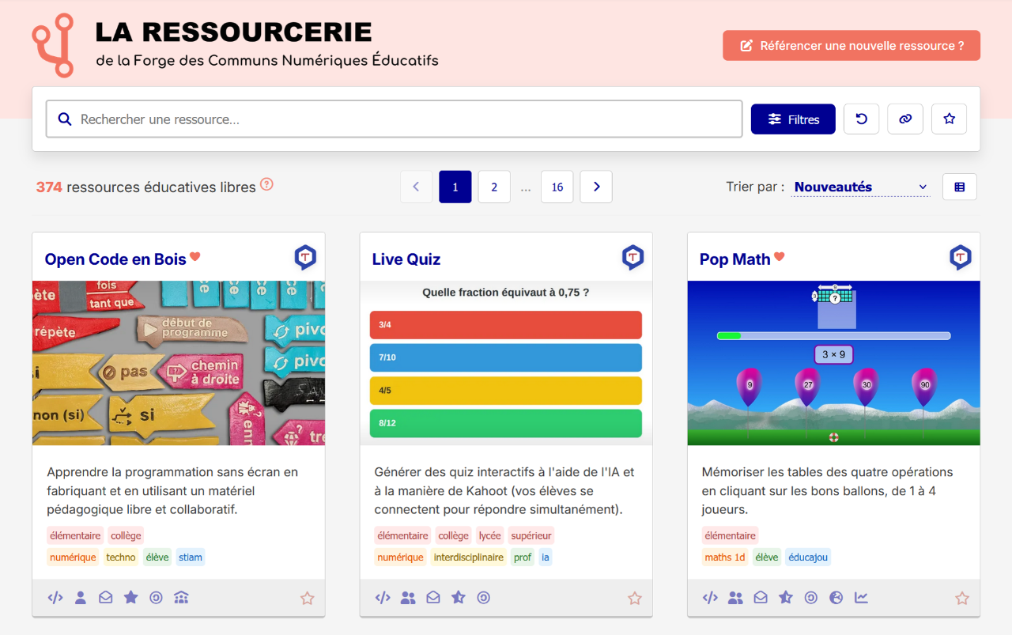1012x635 pixels.
Task: Go to next page with right chevron
Action: tap(596, 187)
